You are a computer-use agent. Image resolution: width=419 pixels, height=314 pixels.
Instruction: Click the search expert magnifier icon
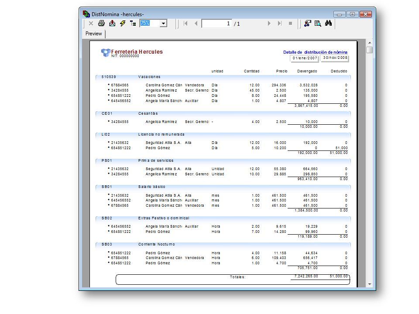[318, 24]
